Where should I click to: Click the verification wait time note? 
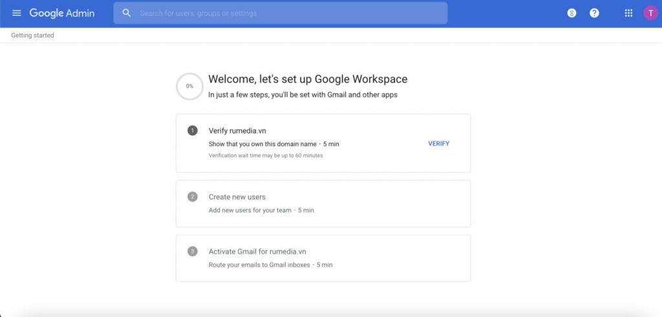(266, 156)
